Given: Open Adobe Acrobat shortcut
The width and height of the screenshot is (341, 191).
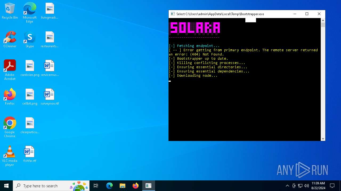Looking at the screenshot, I should [x=10, y=70].
